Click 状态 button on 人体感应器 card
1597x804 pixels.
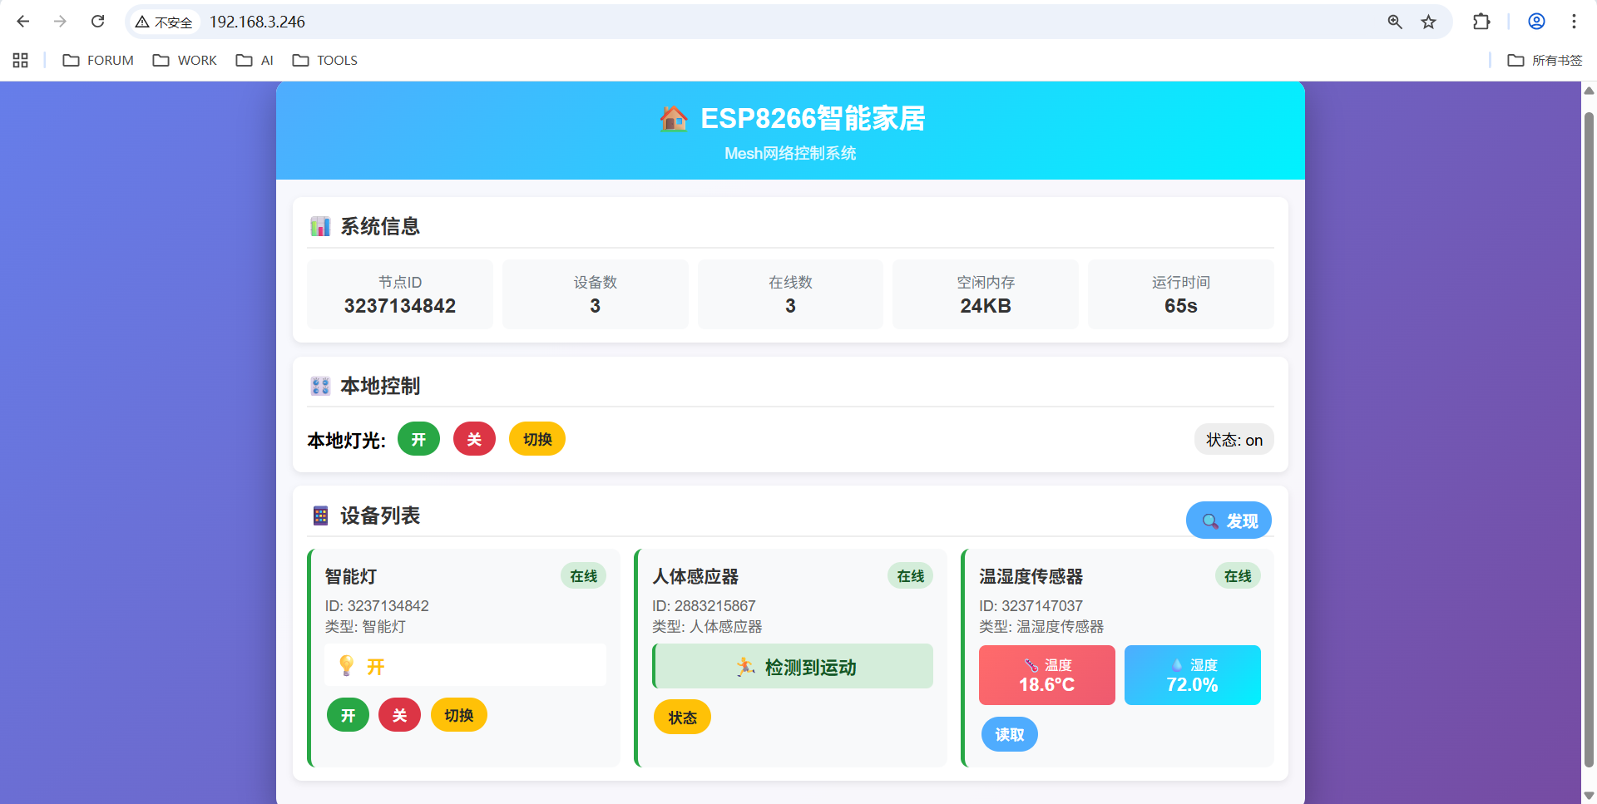point(682,717)
